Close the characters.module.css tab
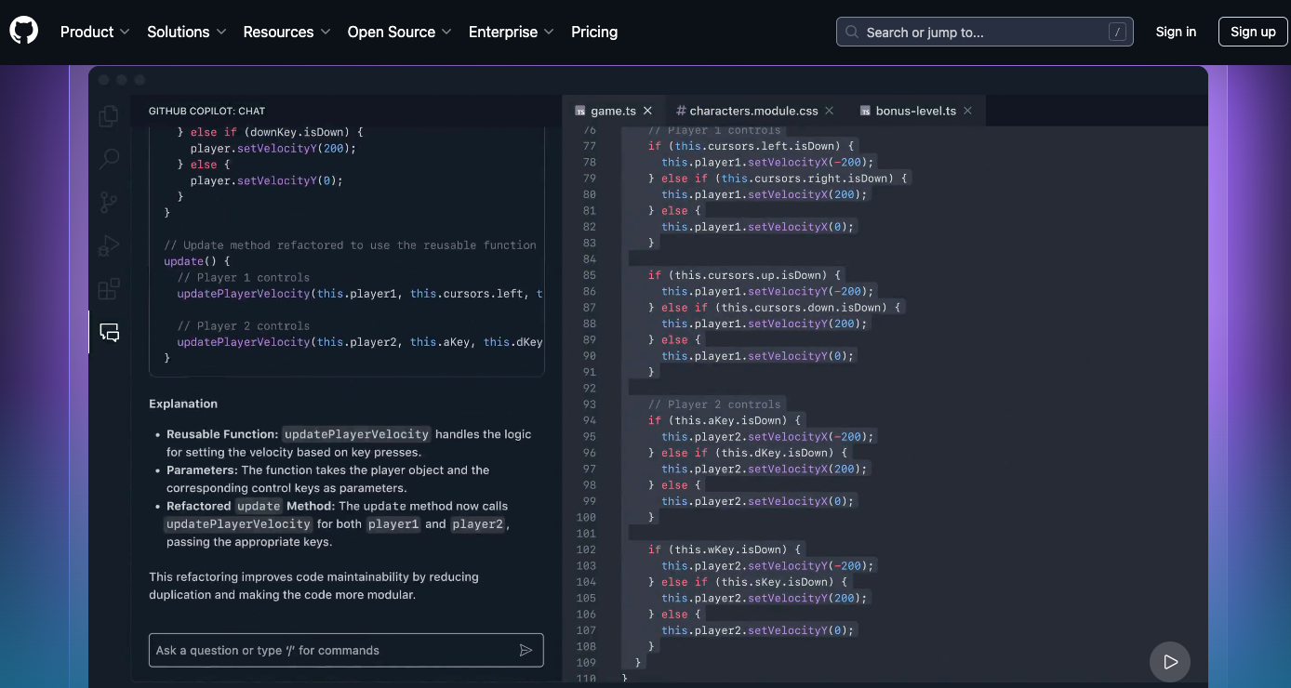The height and width of the screenshot is (688, 1291). click(x=829, y=110)
